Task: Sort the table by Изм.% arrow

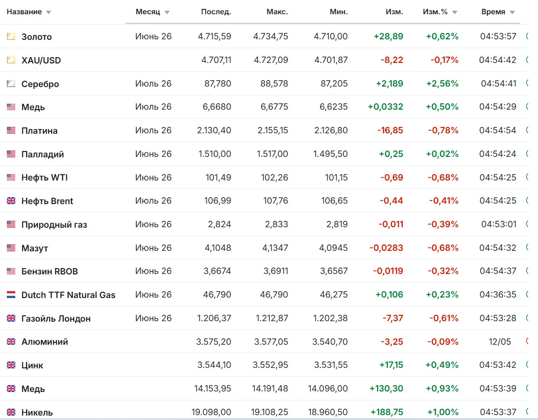Action: click(x=454, y=12)
